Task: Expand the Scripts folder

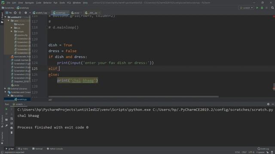Action: point(12,31)
